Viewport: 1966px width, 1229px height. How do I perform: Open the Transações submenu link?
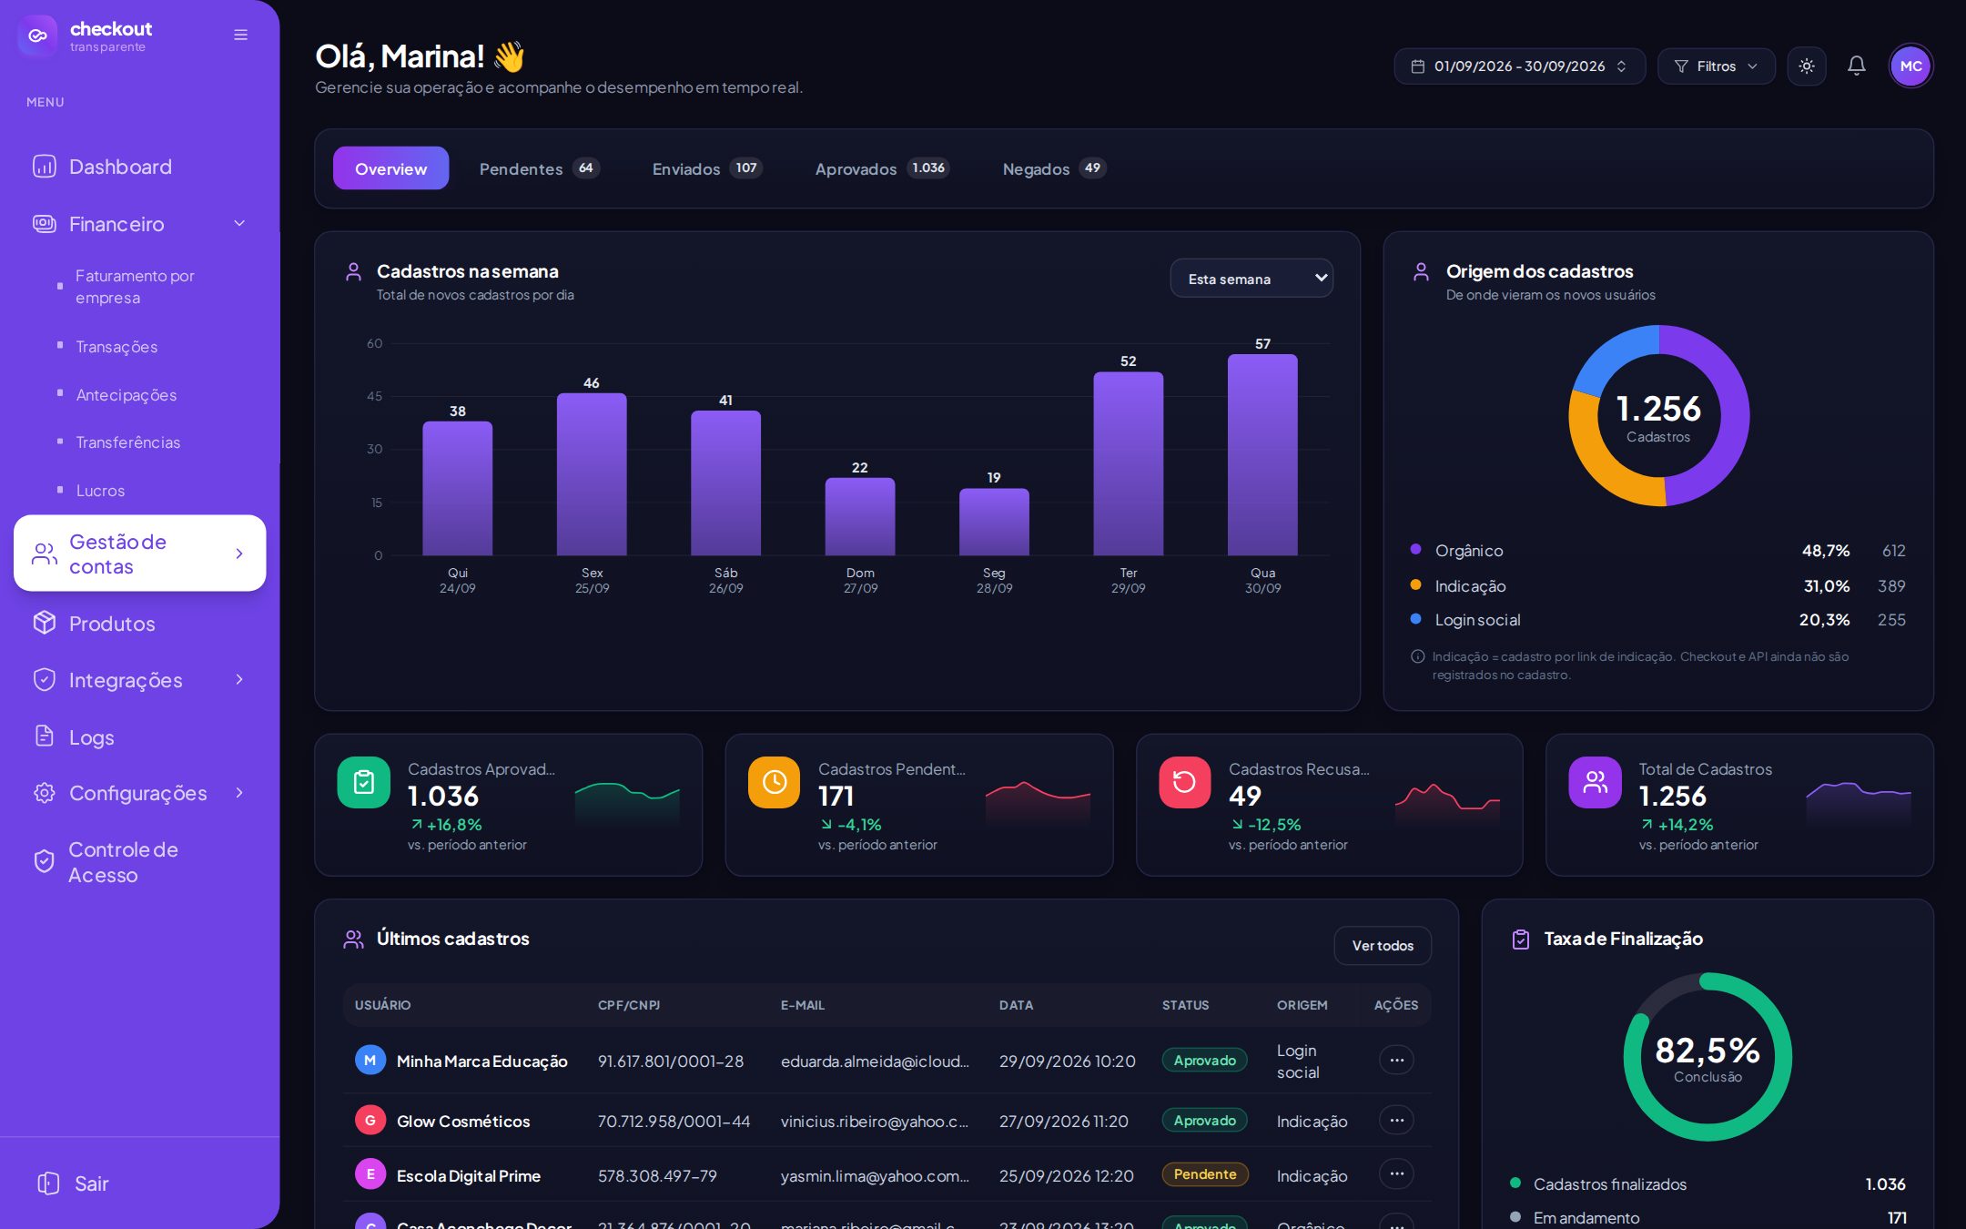pyautogui.click(x=117, y=347)
